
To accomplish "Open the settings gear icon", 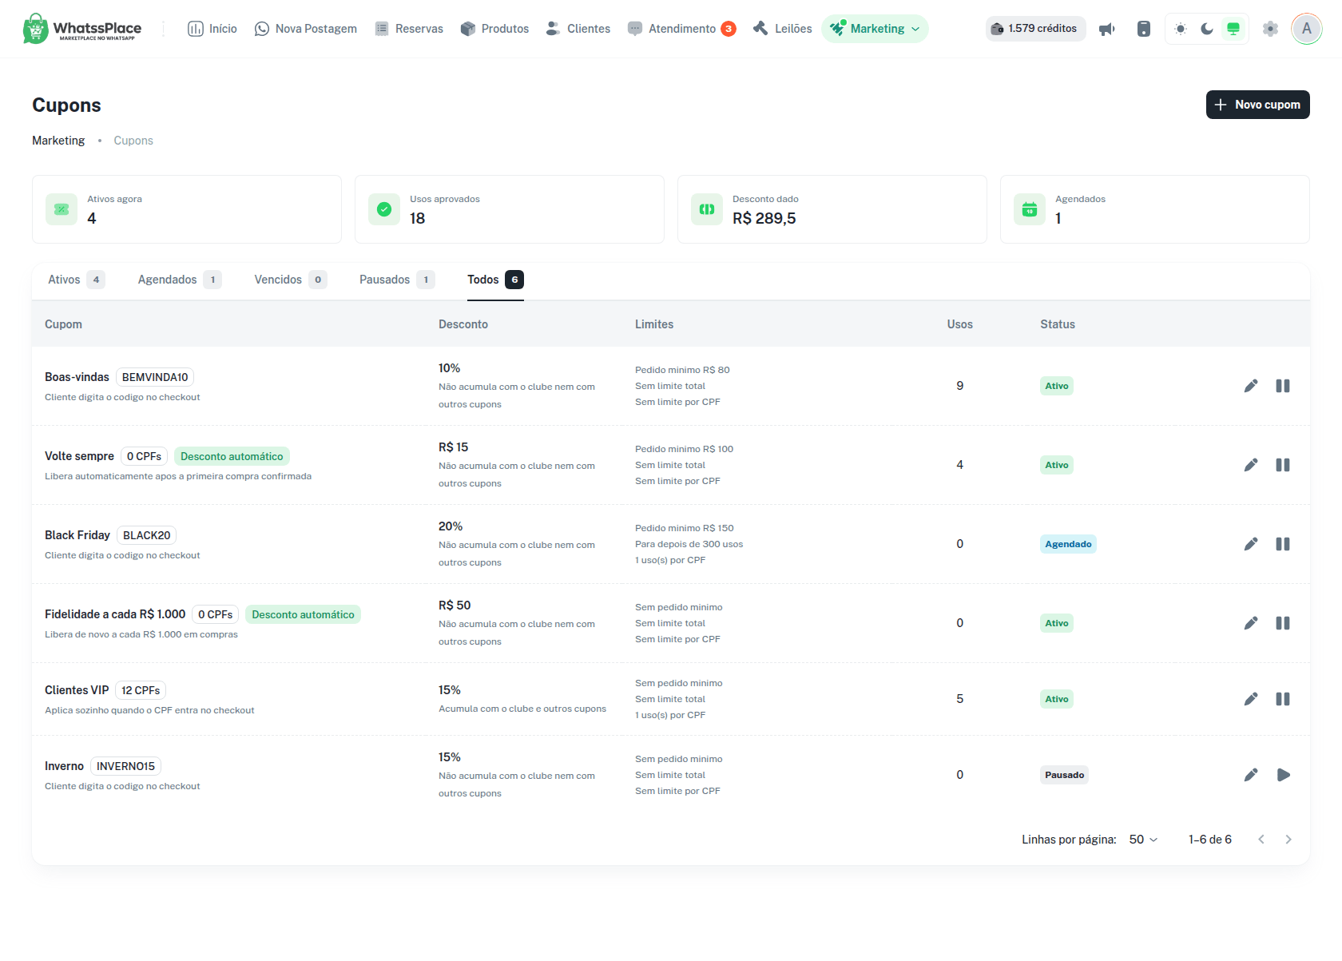I will [x=1270, y=29].
